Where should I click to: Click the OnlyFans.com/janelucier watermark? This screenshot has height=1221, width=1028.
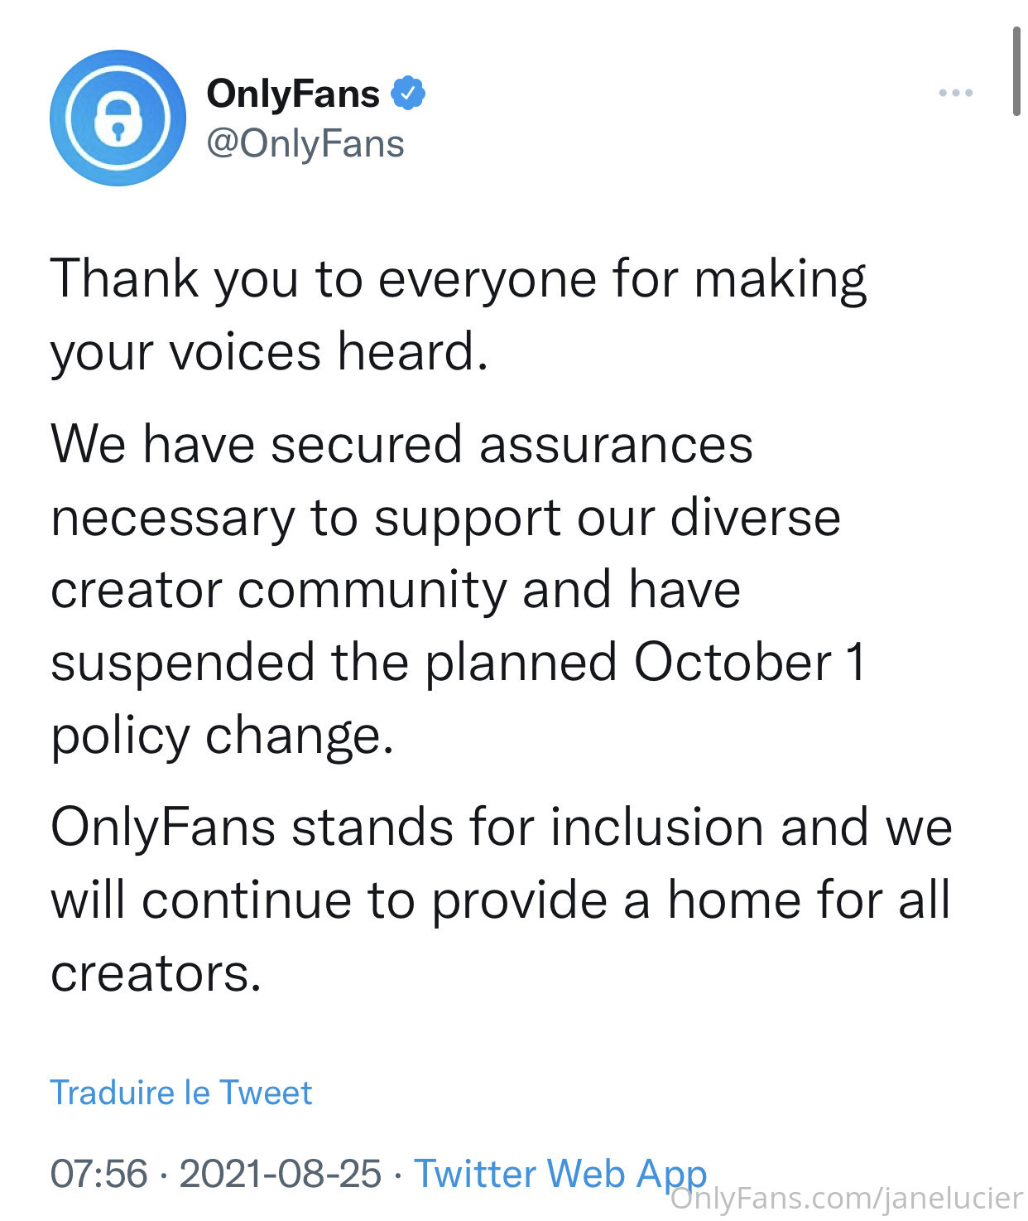tap(847, 1199)
